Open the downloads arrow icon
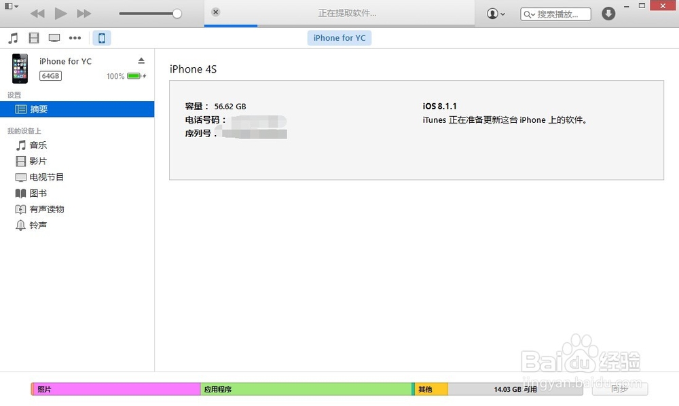This screenshot has width=679, height=406. (608, 14)
